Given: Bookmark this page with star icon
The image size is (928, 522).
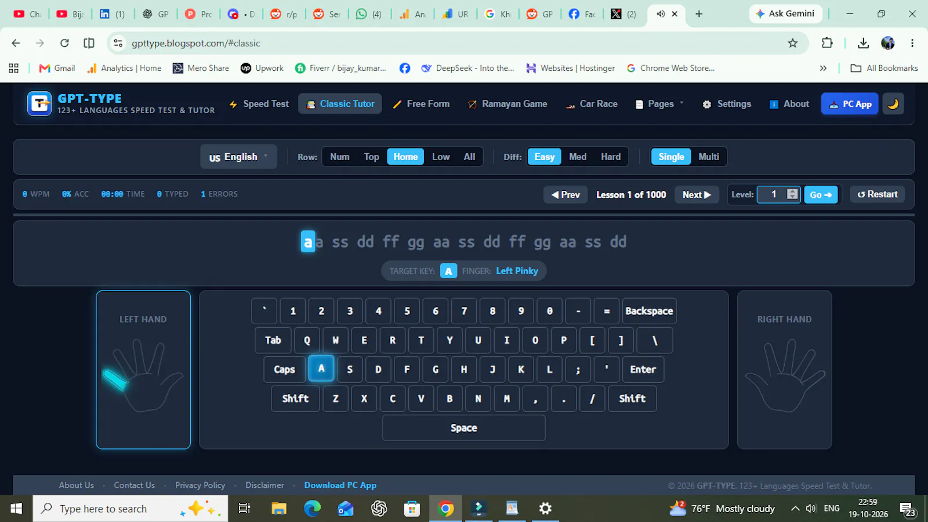Looking at the screenshot, I should tap(792, 43).
